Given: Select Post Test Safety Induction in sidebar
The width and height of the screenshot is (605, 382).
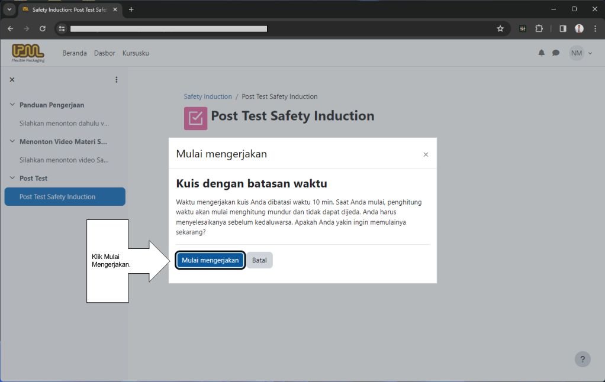Looking at the screenshot, I should click(x=65, y=197).
